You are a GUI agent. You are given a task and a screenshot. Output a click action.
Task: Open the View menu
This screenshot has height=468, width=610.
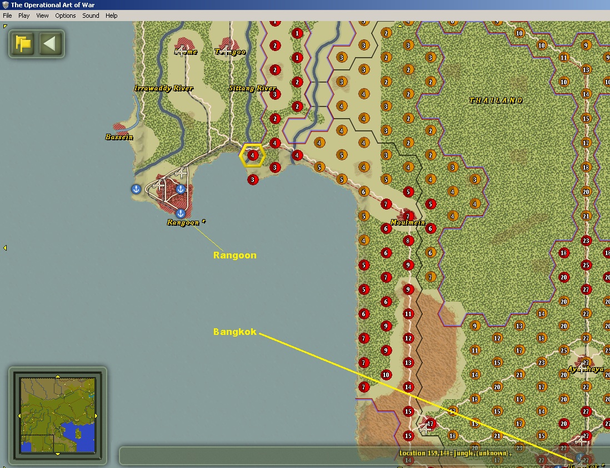click(42, 16)
